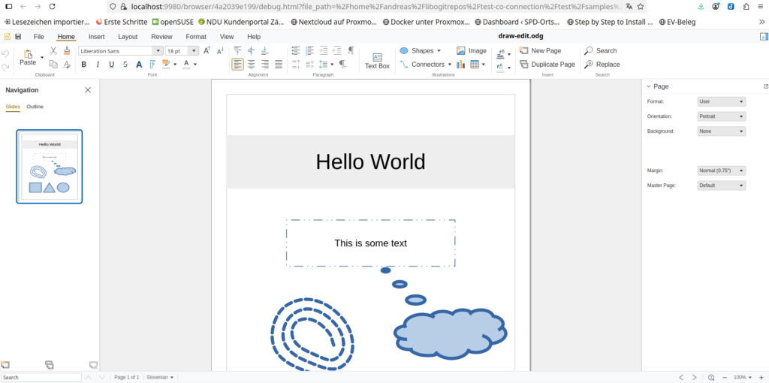Toggle Strikethrough formatting
Viewport: 769px width, 383px height.
(x=125, y=65)
